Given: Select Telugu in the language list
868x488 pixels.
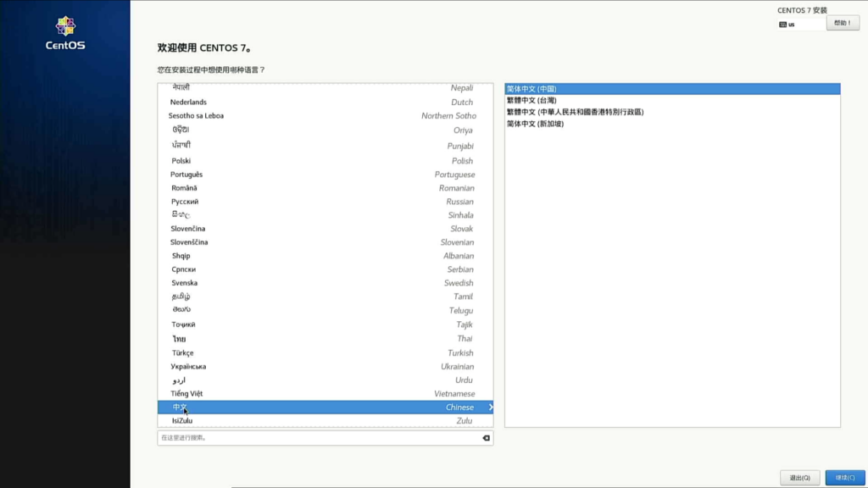Looking at the screenshot, I should 325,310.
